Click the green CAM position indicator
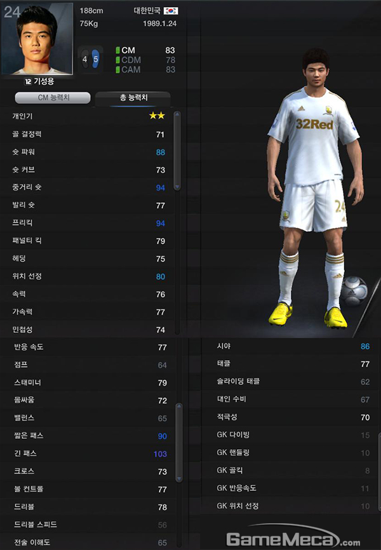 [118, 69]
